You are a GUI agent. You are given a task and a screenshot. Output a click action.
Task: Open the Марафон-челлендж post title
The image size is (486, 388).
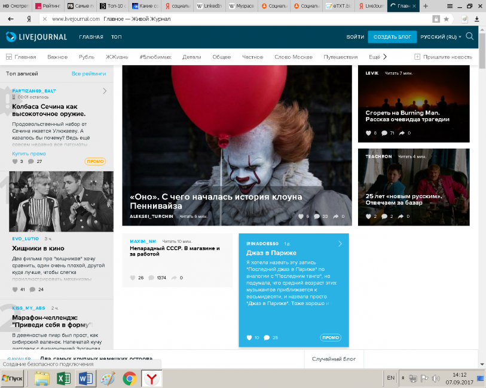51,321
